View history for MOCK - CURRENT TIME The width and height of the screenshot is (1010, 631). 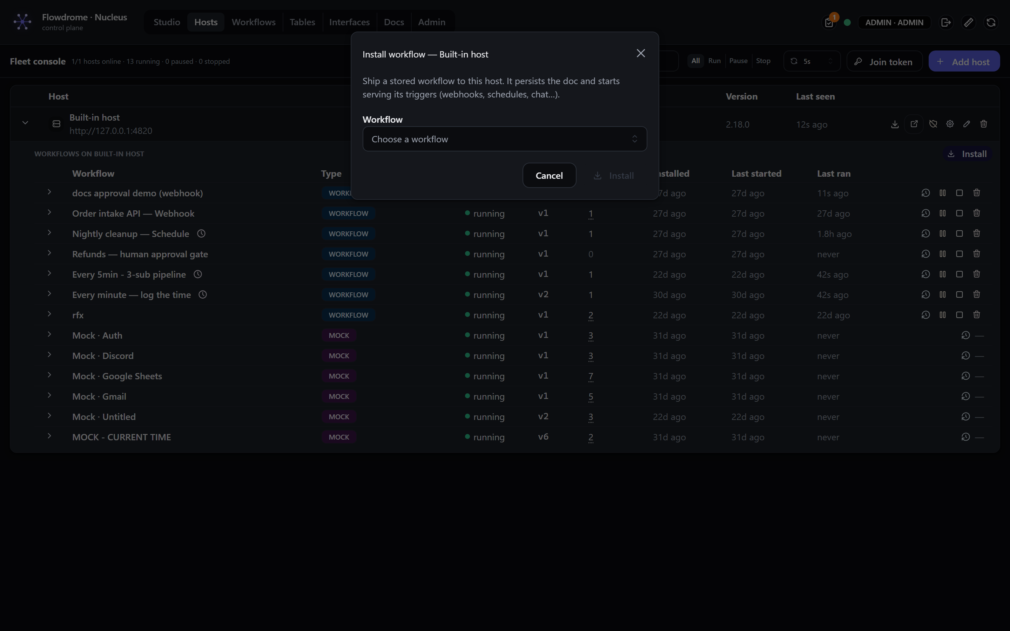click(x=965, y=437)
